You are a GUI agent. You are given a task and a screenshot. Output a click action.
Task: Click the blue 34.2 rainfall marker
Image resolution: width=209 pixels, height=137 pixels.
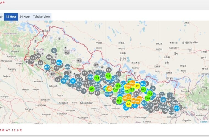[144, 103]
